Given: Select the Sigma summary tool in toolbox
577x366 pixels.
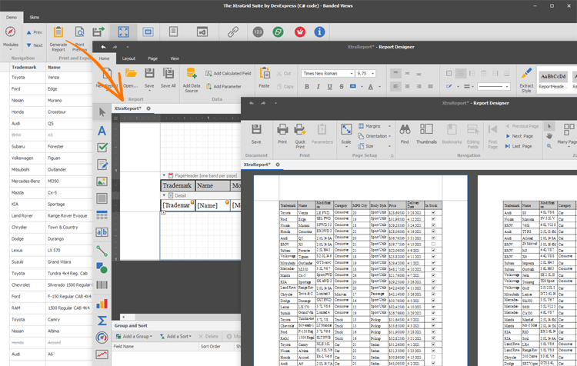Looking at the screenshot, I should pos(102,321).
